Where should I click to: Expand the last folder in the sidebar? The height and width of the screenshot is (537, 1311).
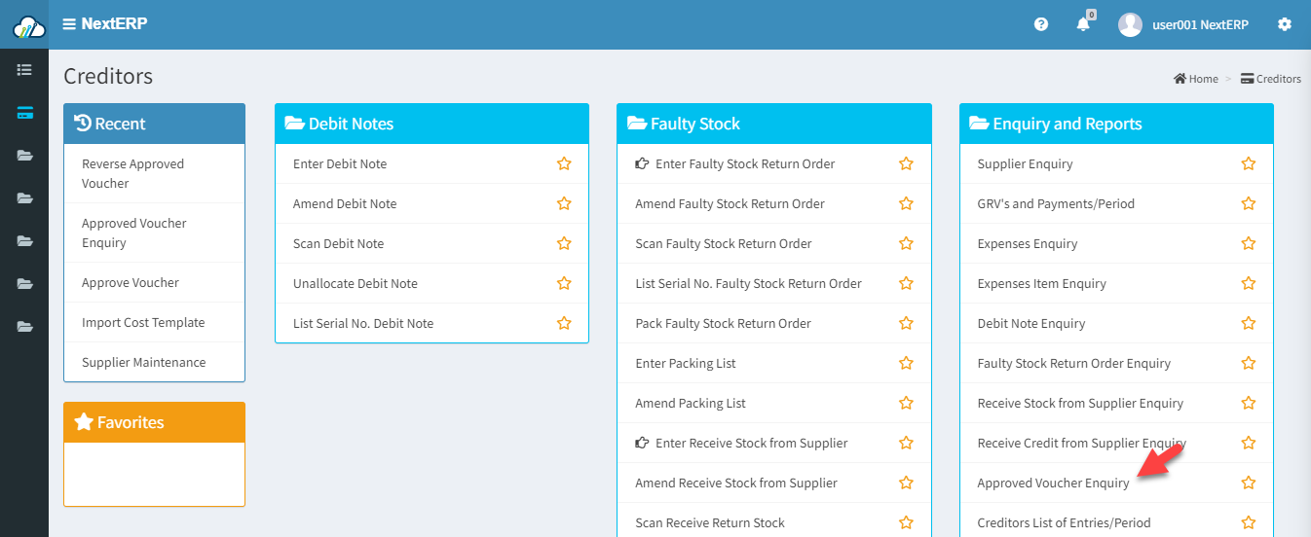pos(24,327)
